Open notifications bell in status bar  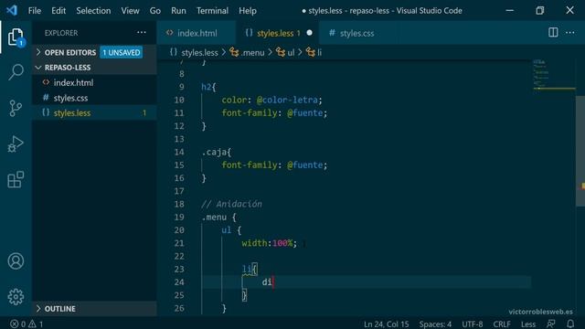click(x=570, y=324)
